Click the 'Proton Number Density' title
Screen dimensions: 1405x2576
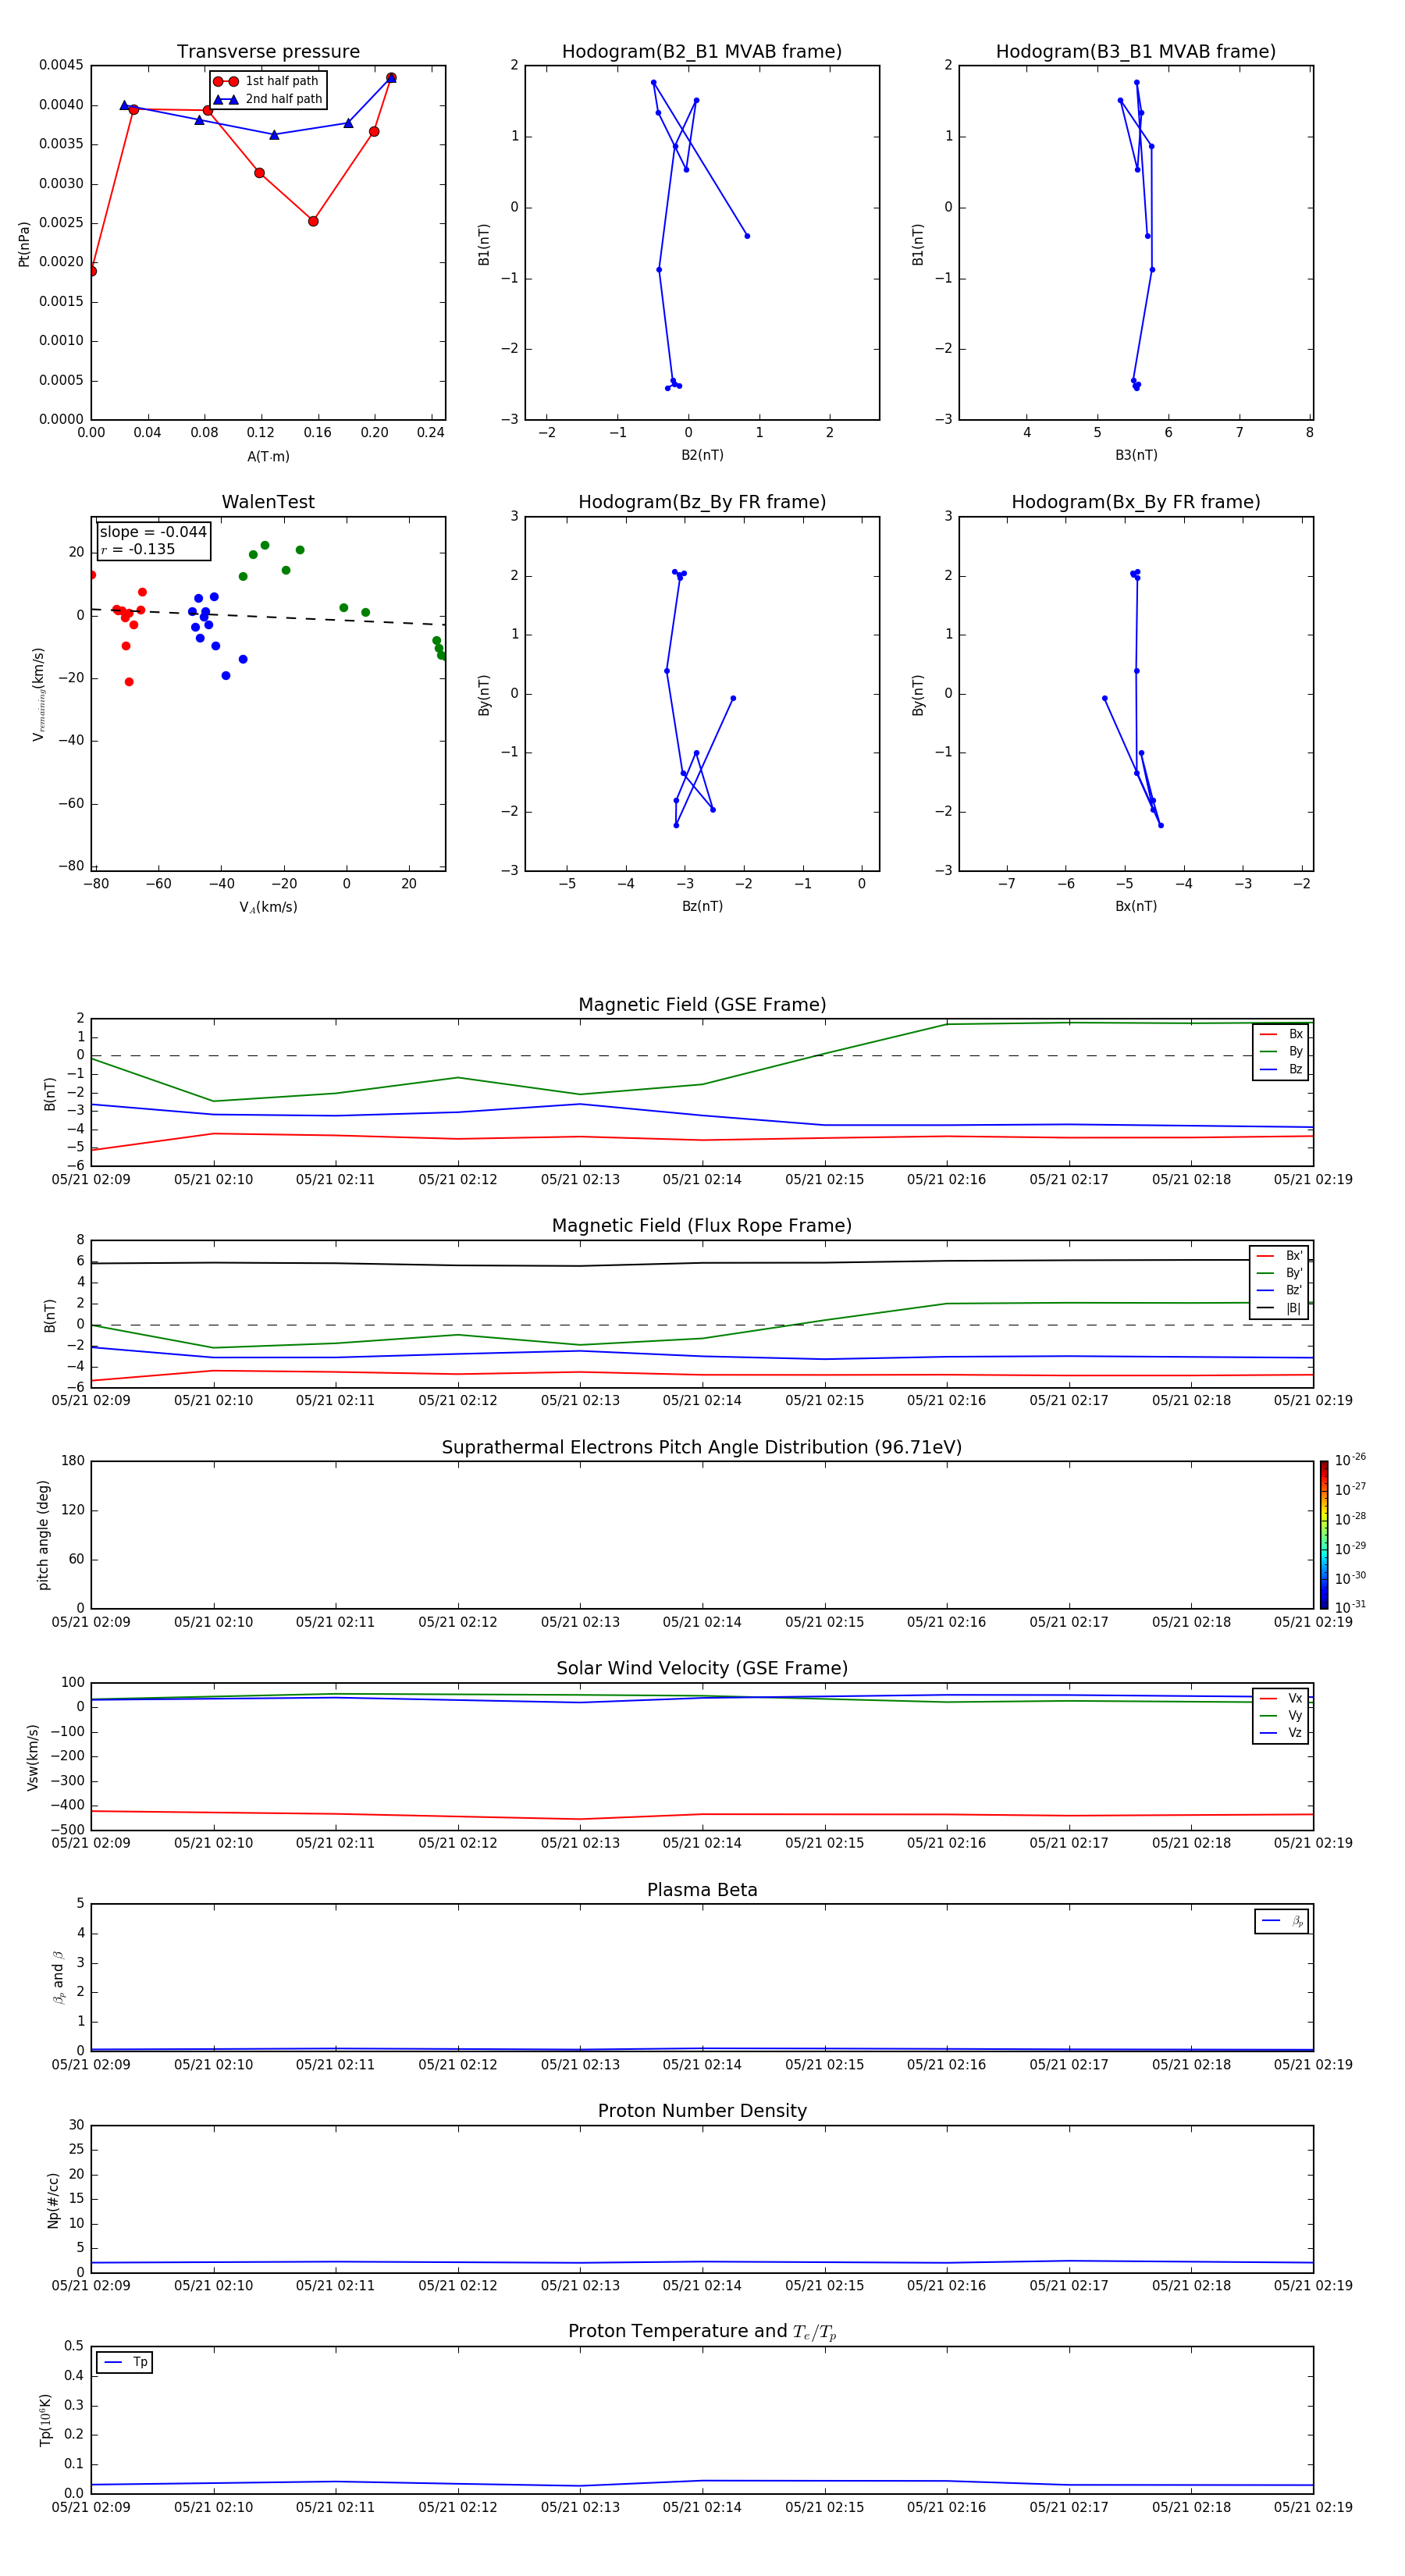702,2111
